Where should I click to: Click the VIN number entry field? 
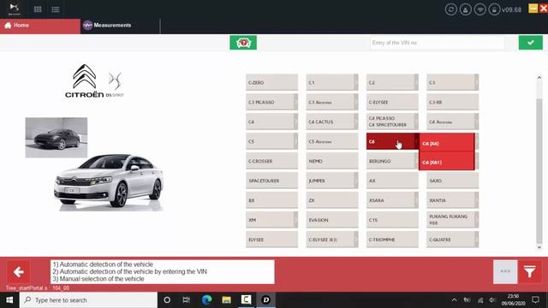(437, 43)
